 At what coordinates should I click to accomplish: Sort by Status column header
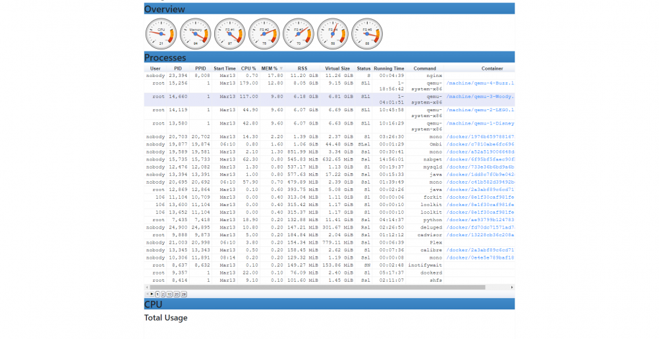tap(364, 68)
